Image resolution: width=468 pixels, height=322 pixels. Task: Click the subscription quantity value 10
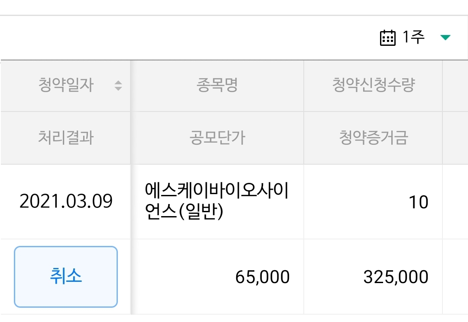point(418,202)
